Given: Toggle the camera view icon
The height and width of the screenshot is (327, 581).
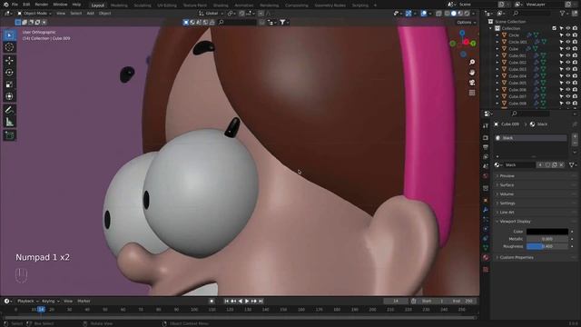Looking at the screenshot, I should 472,83.
